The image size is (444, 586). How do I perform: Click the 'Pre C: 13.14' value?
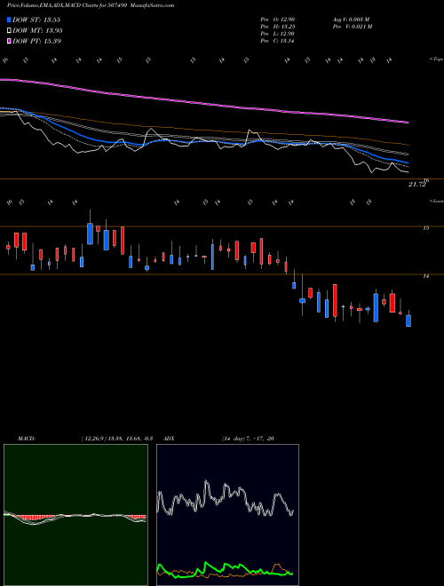278,41
